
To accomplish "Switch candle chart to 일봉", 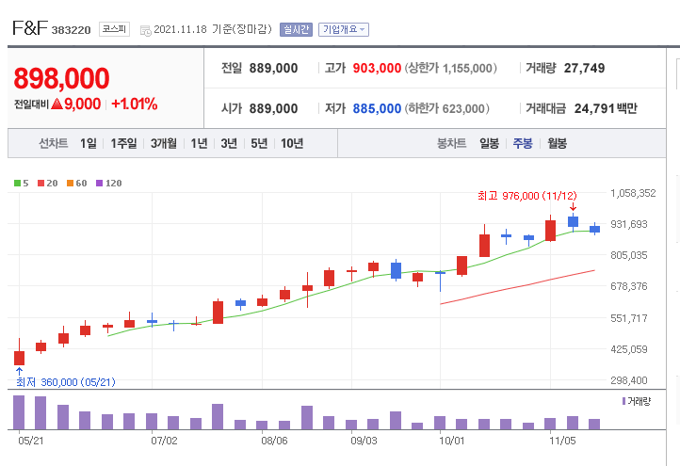I will (489, 143).
